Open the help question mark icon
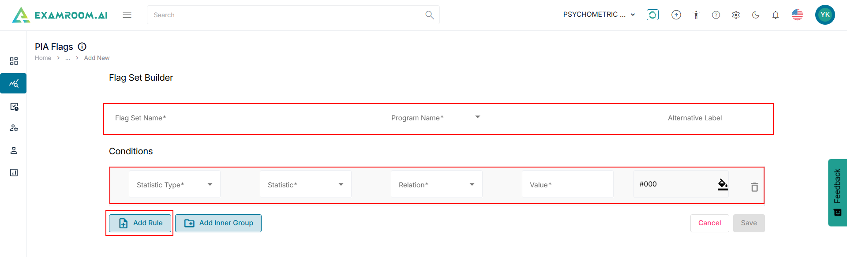847x257 pixels. (716, 15)
